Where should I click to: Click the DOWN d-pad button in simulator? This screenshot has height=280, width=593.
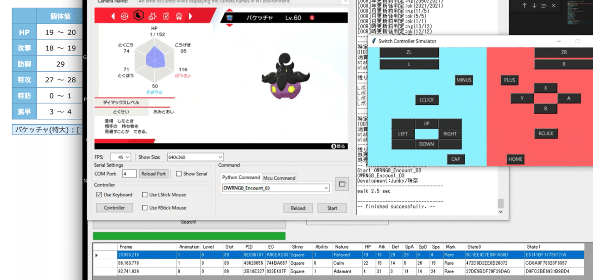427,144
